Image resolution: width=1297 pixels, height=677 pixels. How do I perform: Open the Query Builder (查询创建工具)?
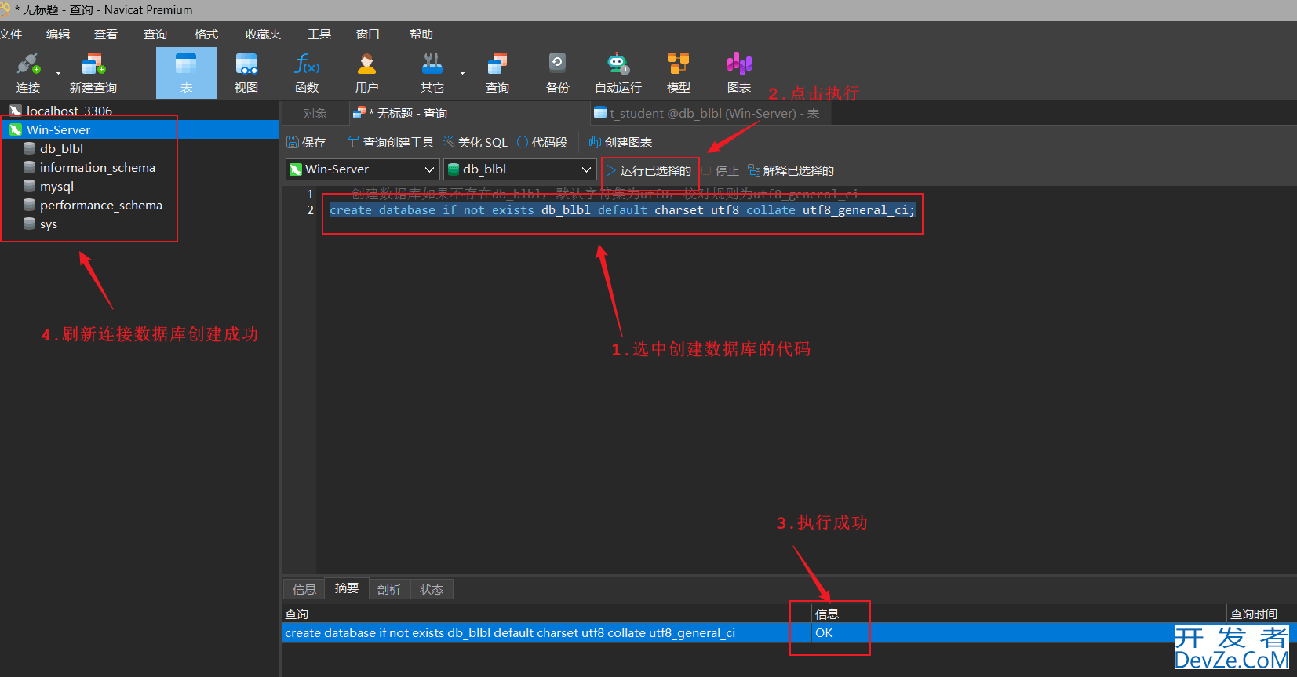coord(391,142)
